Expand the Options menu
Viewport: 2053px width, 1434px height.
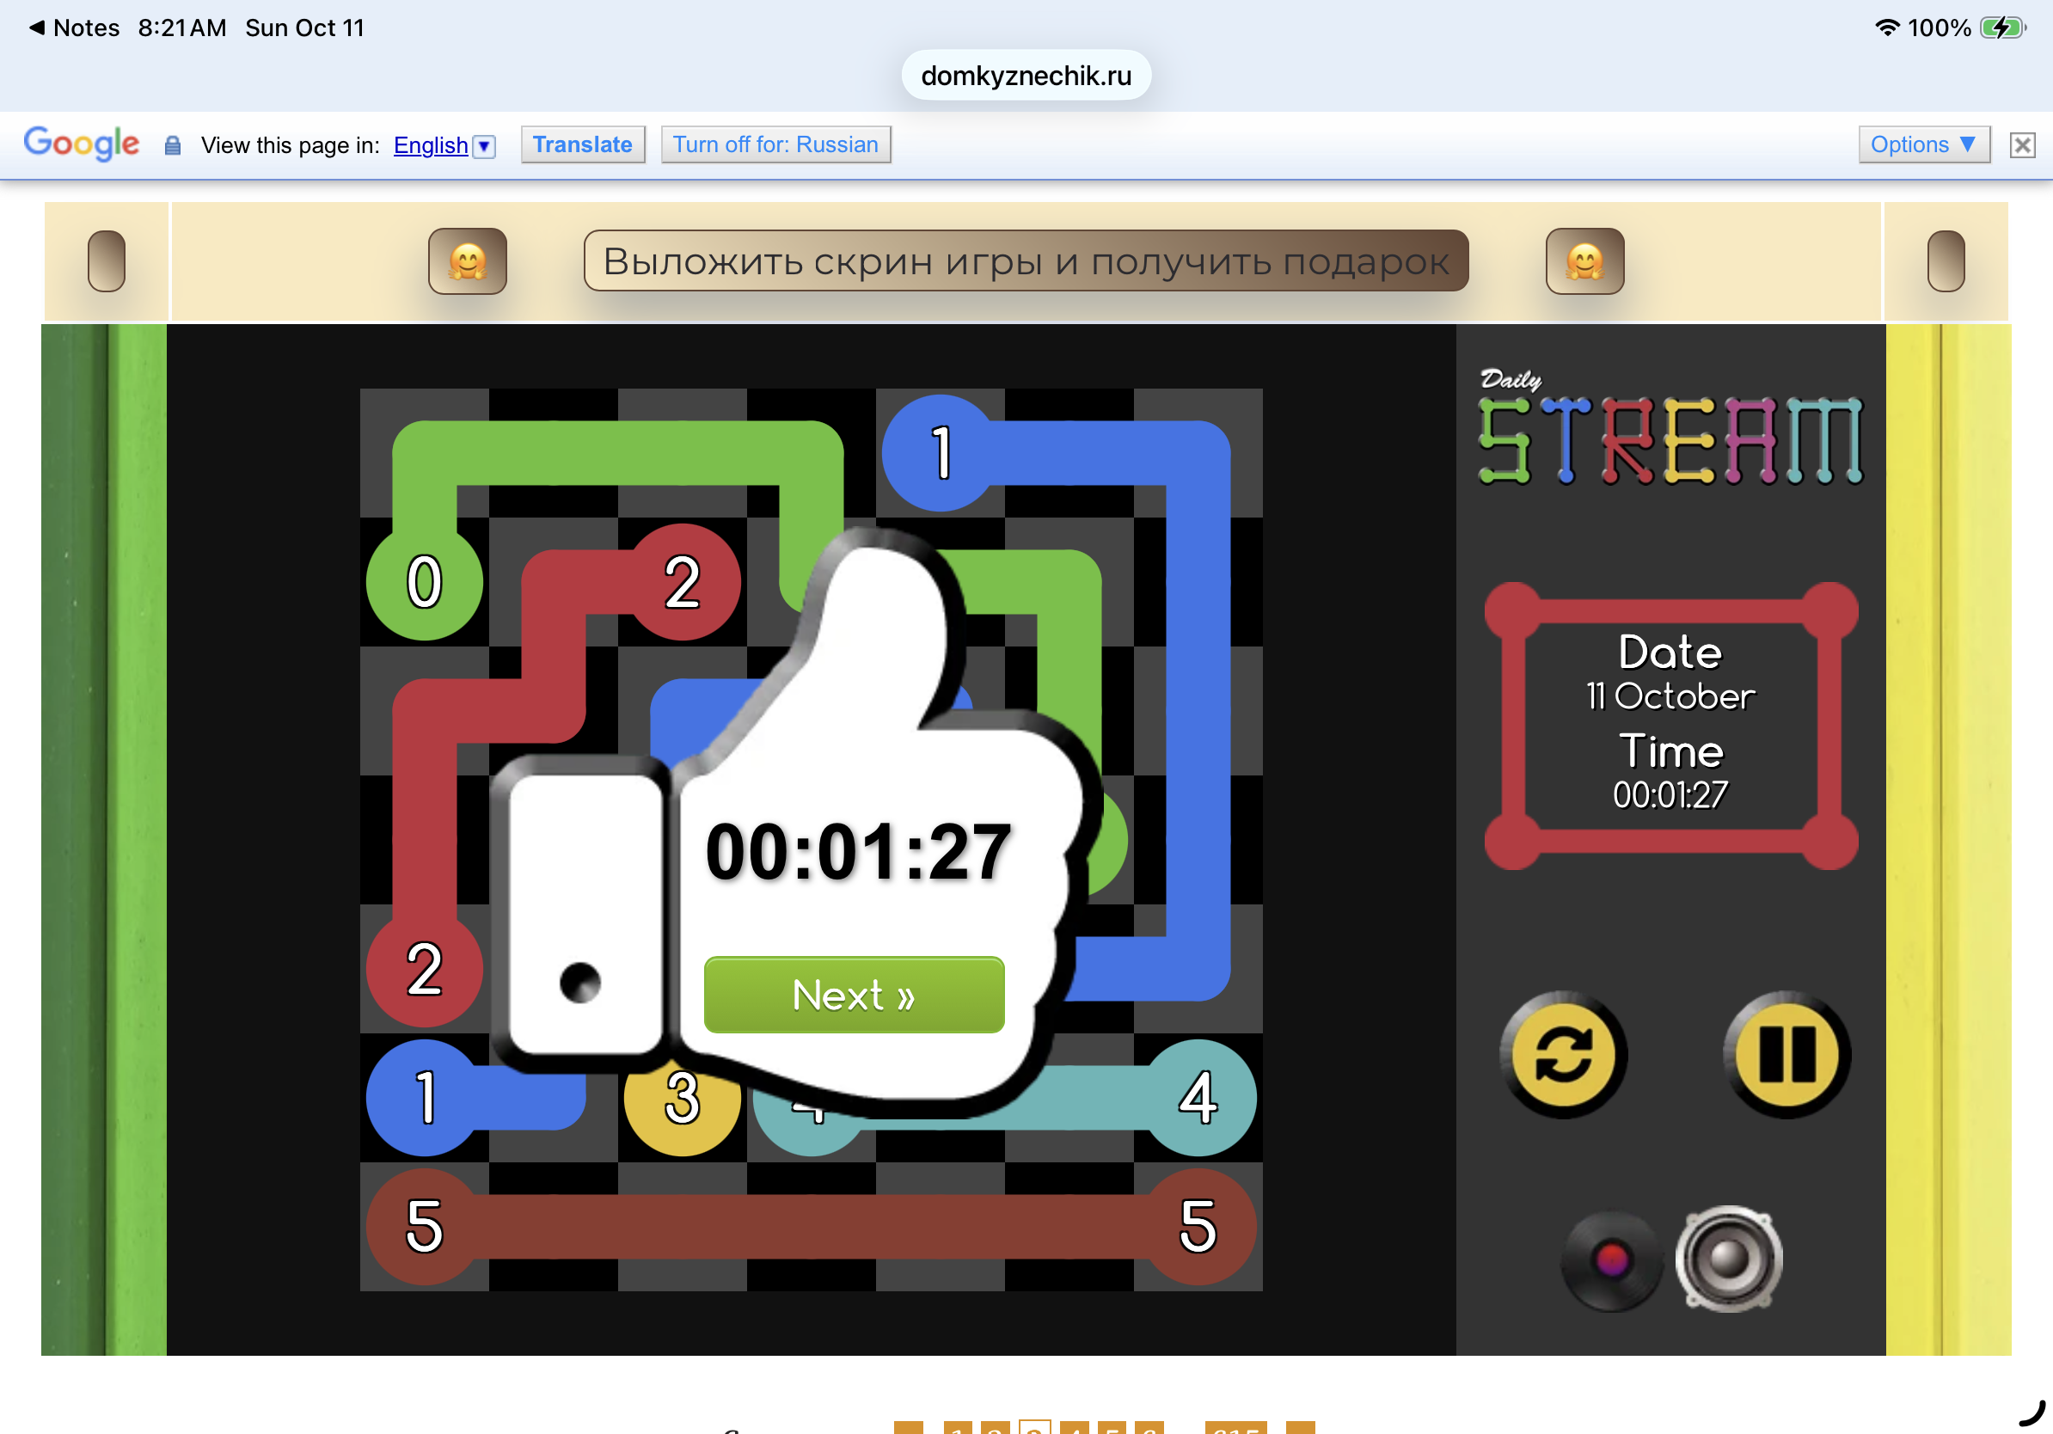[1923, 144]
